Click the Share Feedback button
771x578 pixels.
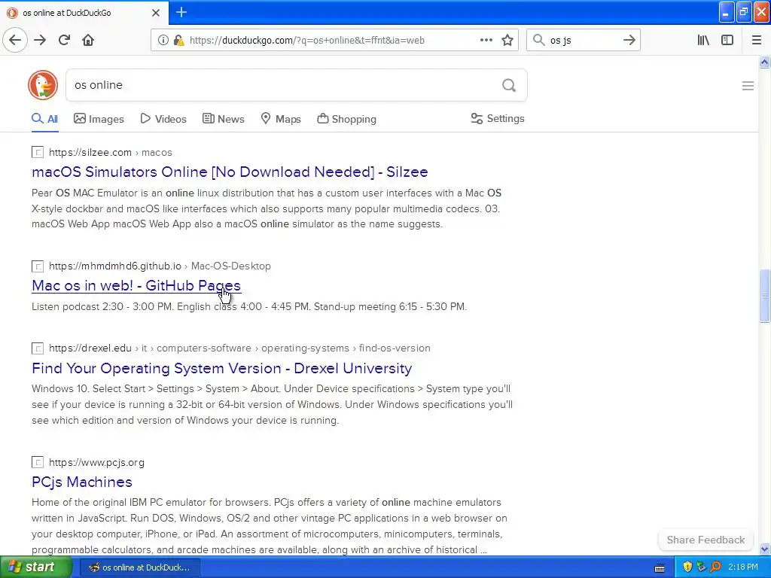705,540
